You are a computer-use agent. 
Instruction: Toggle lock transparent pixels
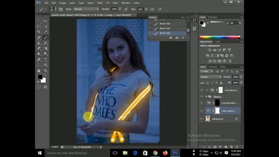[208, 83]
